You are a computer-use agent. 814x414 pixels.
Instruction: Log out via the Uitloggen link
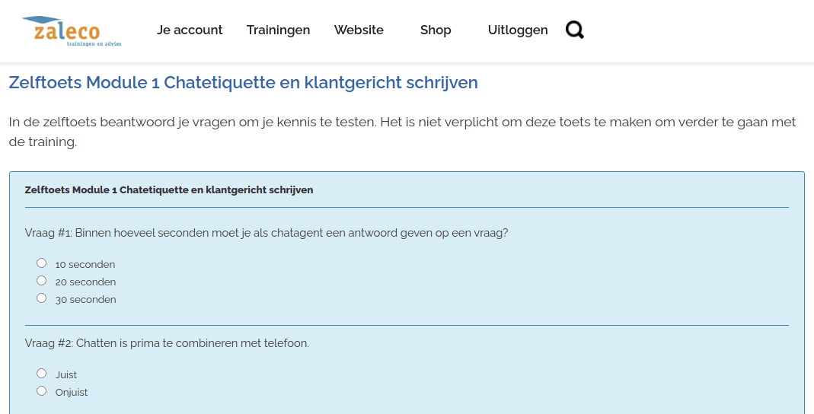tap(518, 30)
